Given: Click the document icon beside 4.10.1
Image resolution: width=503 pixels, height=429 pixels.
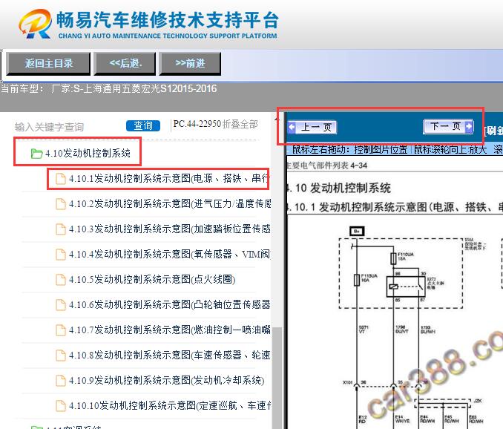Looking at the screenshot, I should coord(61,178).
